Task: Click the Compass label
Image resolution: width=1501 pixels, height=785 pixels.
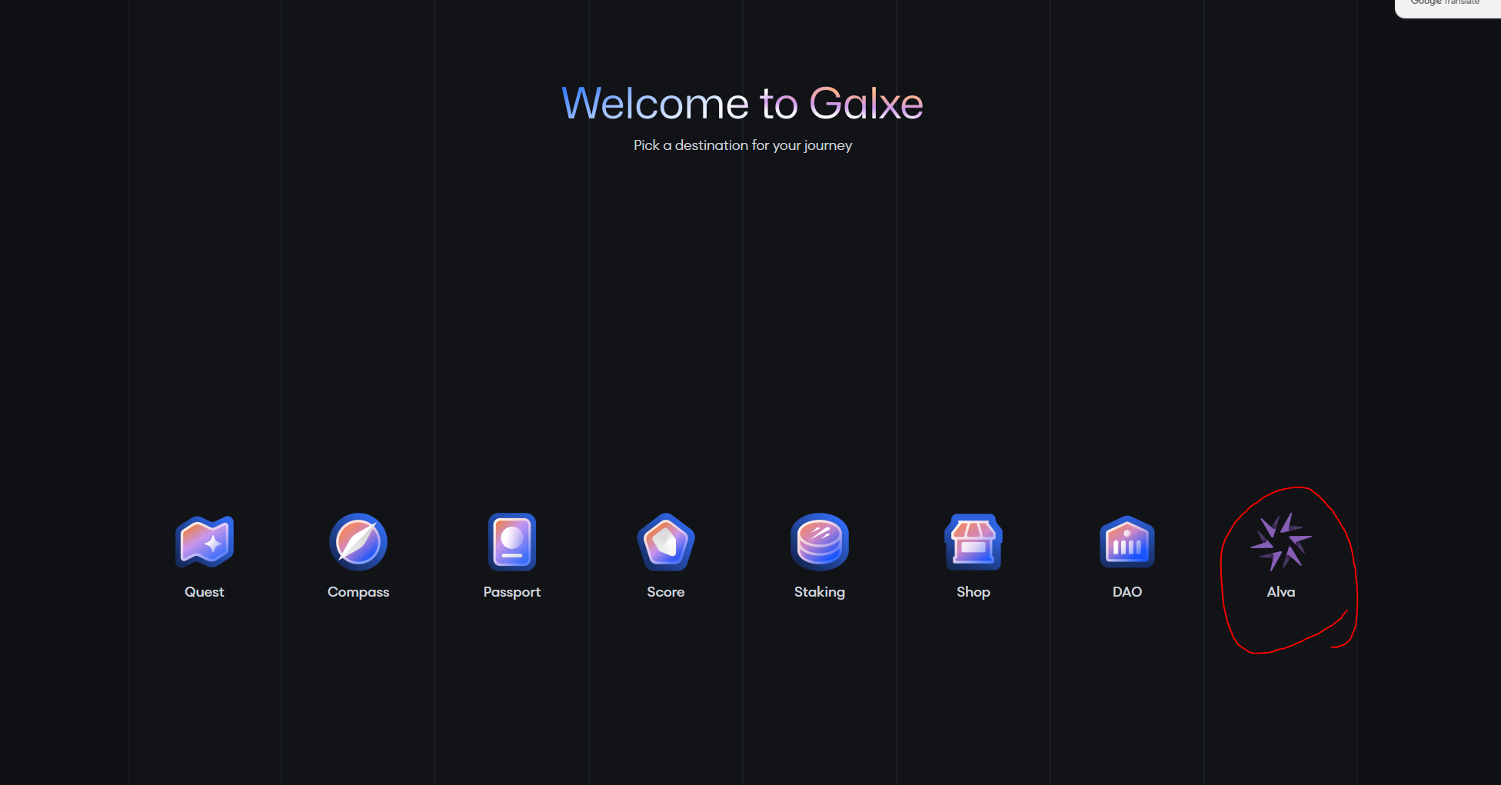Action: point(358,592)
